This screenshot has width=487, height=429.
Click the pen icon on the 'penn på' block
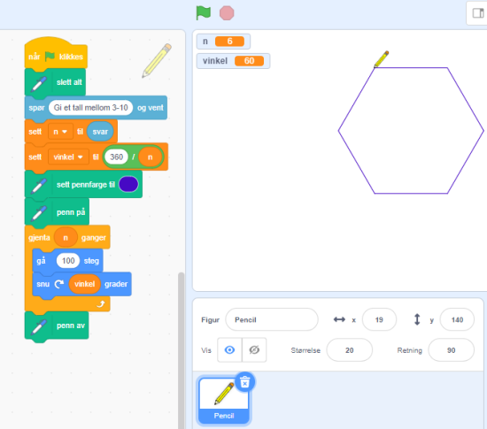38,213
